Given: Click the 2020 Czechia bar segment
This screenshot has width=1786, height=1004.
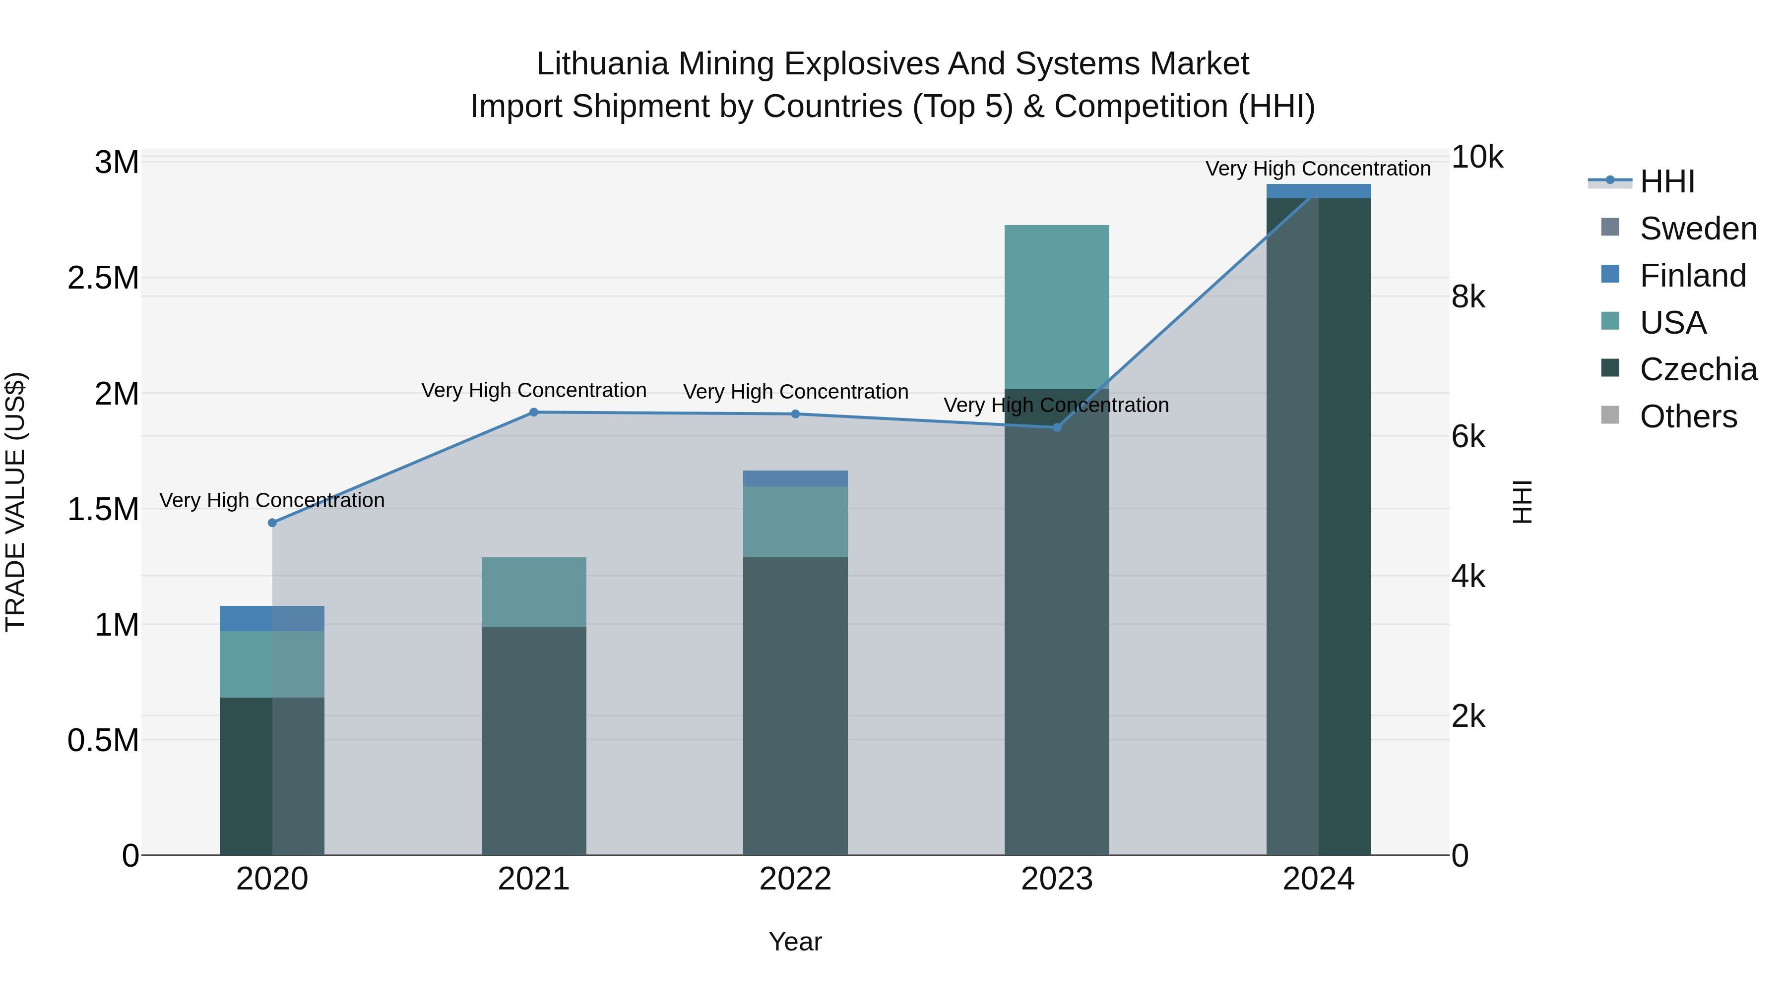Looking at the screenshot, I should click(x=272, y=776).
